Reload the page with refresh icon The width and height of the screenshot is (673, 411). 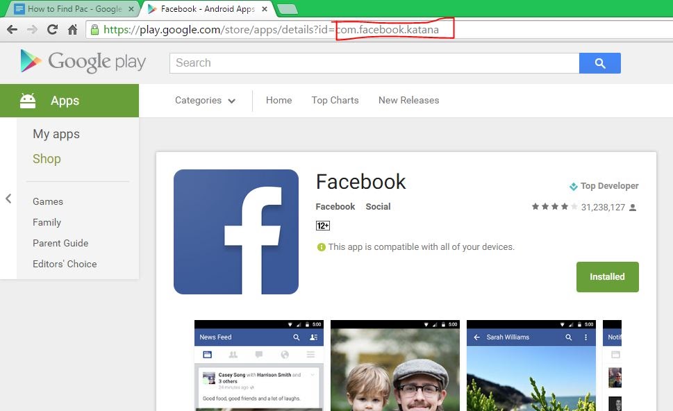pos(52,30)
